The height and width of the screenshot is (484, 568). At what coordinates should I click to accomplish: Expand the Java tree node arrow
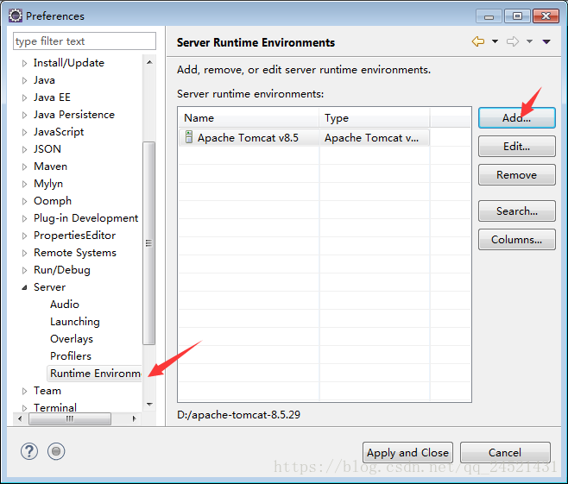24,80
